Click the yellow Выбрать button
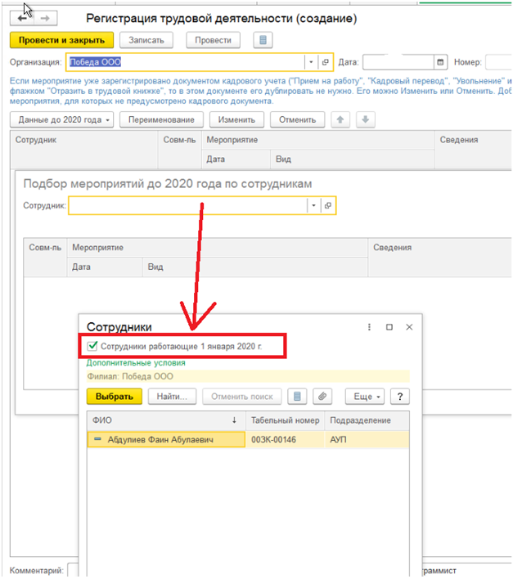The width and height of the screenshot is (522, 579). coord(115,396)
